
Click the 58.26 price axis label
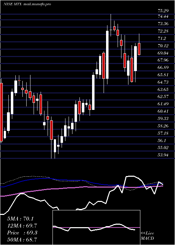[163, 126]
